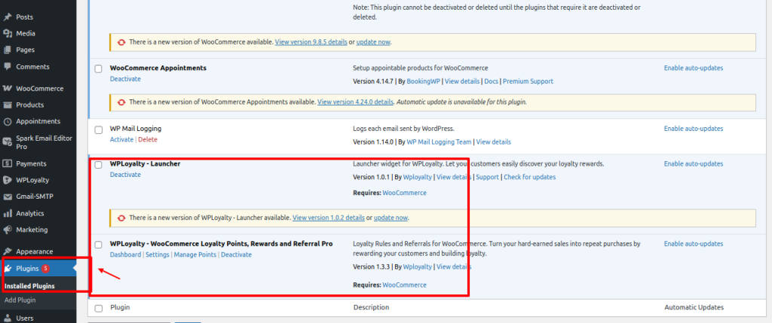772x323 pixels.
Task: Click update now for WPLoyalty Launcher
Action: point(391,218)
